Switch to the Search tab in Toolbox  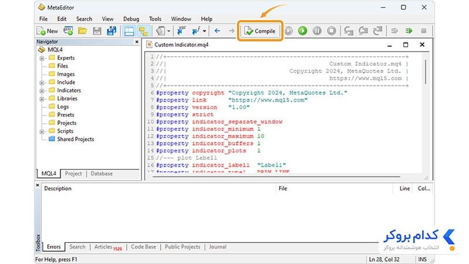77,247
